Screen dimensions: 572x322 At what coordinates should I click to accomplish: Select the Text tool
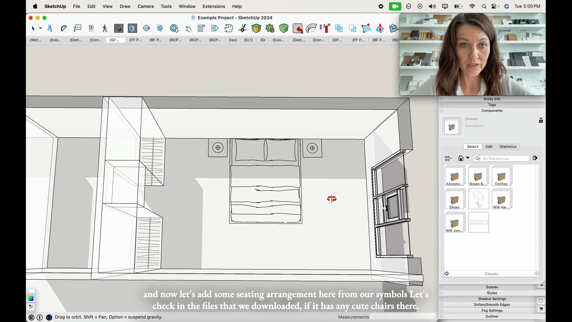[49, 28]
